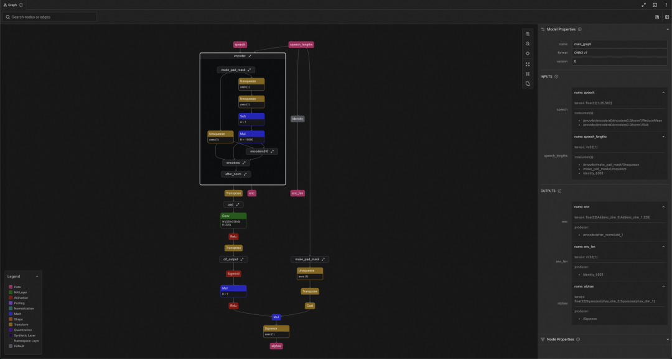Toggle the sidebar layout icon
The width and height of the screenshot is (672, 359).
pyautogui.click(x=667, y=17)
